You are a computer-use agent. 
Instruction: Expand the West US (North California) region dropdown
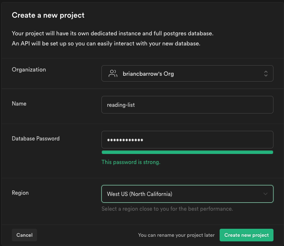point(187,194)
